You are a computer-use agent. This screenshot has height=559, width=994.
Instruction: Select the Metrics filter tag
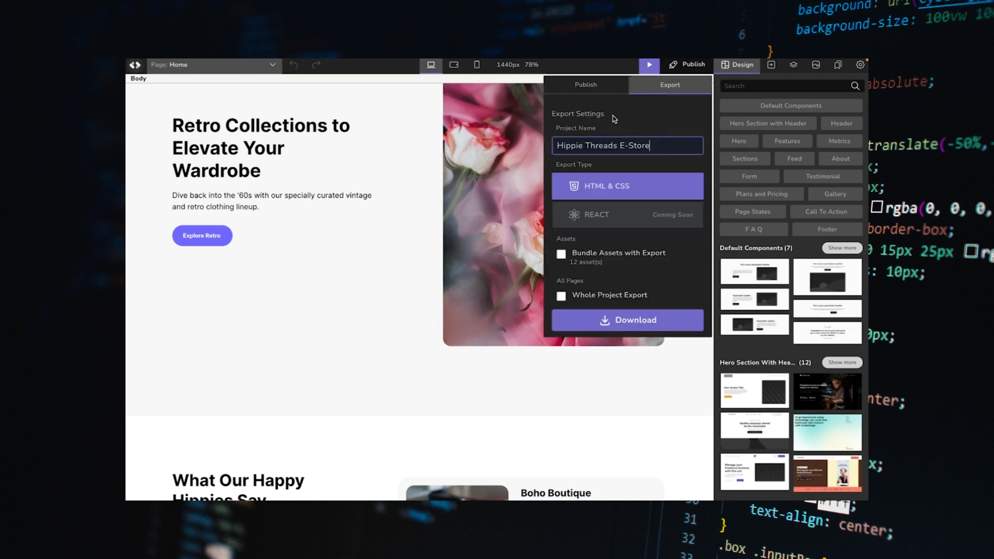pyautogui.click(x=839, y=141)
